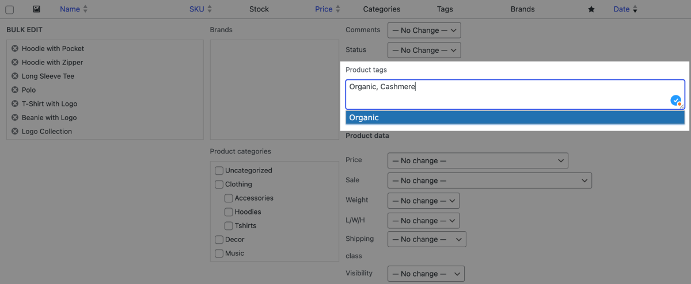691x284 pixels.
Task: Enable the Hoodies category checkbox
Action: pyautogui.click(x=229, y=212)
